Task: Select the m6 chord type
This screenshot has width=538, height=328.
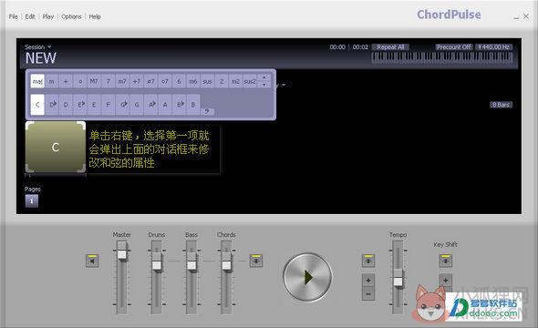Action: click(193, 81)
